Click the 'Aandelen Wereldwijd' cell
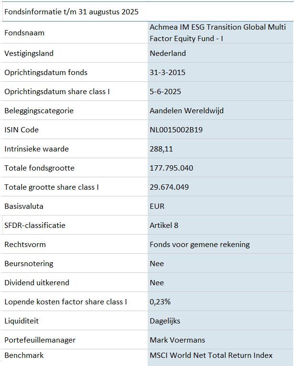The height and width of the screenshot is (366, 294). [x=186, y=111]
